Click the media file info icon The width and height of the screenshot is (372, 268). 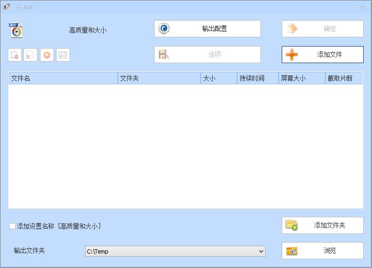click(63, 55)
